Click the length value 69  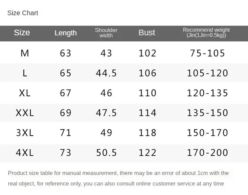pyautogui.click(x=65, y=113)
